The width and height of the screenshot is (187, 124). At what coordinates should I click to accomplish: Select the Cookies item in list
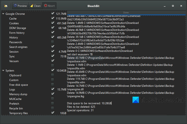[x=14, y=23]
